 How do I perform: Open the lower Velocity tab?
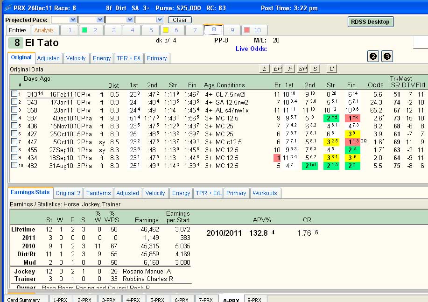(x=155, y=193)
